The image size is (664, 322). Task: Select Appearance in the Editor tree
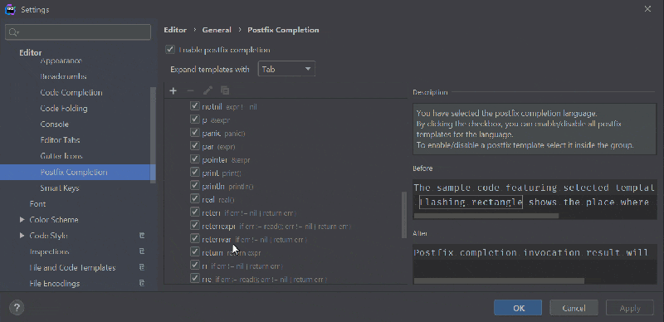click(61, 61)
